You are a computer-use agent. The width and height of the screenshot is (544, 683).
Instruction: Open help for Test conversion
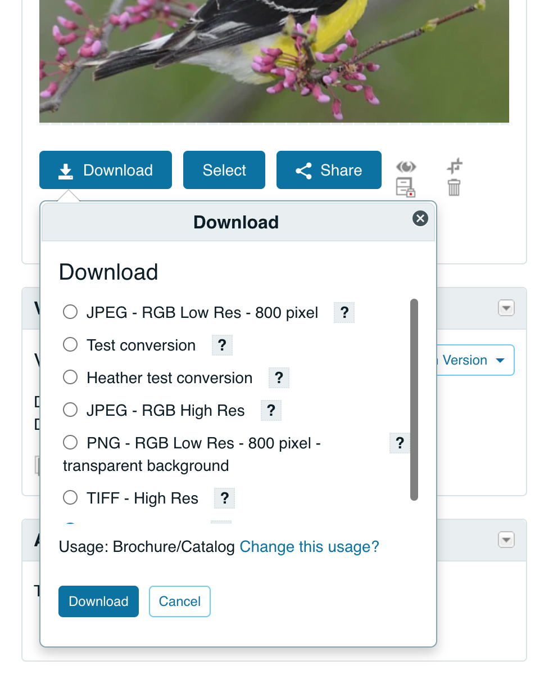tap(222, 345)
